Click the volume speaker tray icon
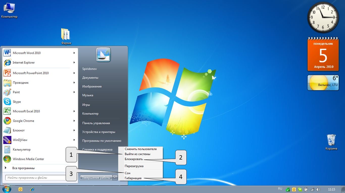 click(x=318, y=189)
